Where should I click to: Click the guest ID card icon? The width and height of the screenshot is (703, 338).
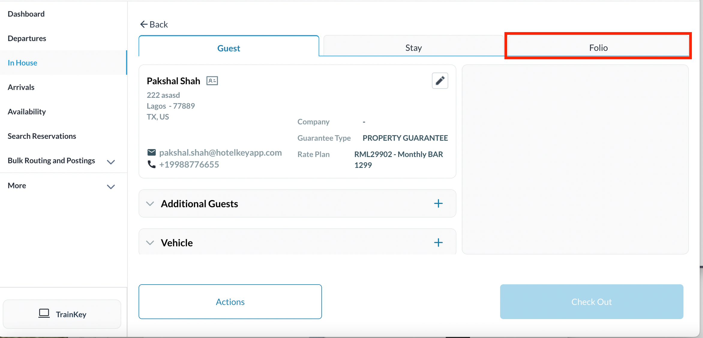tap(212, 81)
